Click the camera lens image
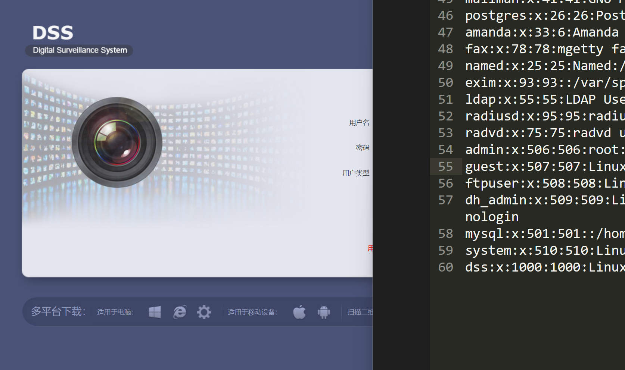Image resolution: width=625 pixels, height=370 pixels. pos(117,142)
